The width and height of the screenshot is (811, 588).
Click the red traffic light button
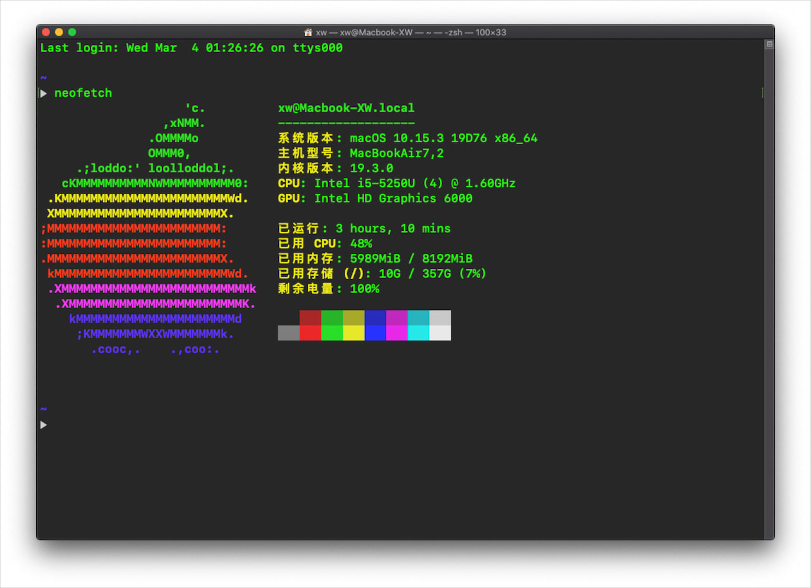pyautogui.click(x=46, y=30)
